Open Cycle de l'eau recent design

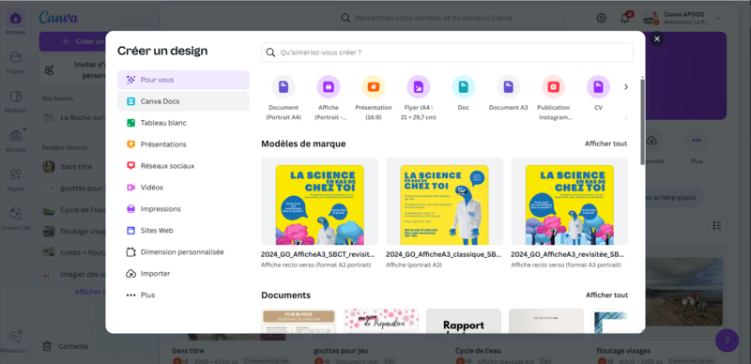[74, 210]
